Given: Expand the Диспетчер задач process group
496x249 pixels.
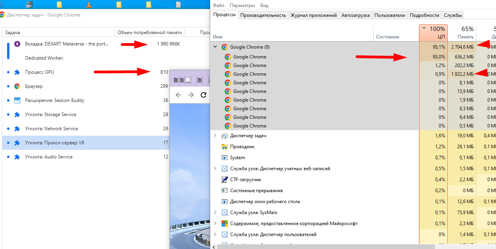Looking at the screenshot, I should 215,136.
